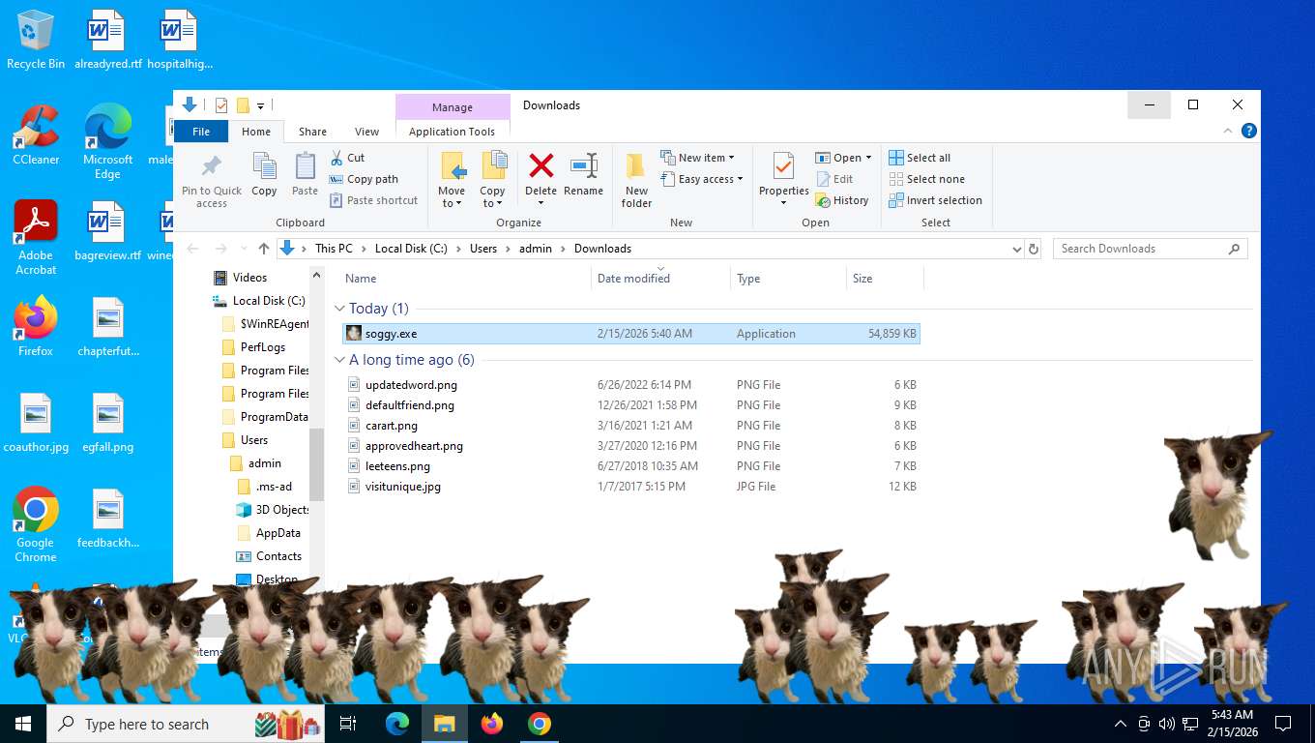Click Invert selection
The width and height of the screenshot is (1315, 743).
pyautogui.click(x=935, y=200)
